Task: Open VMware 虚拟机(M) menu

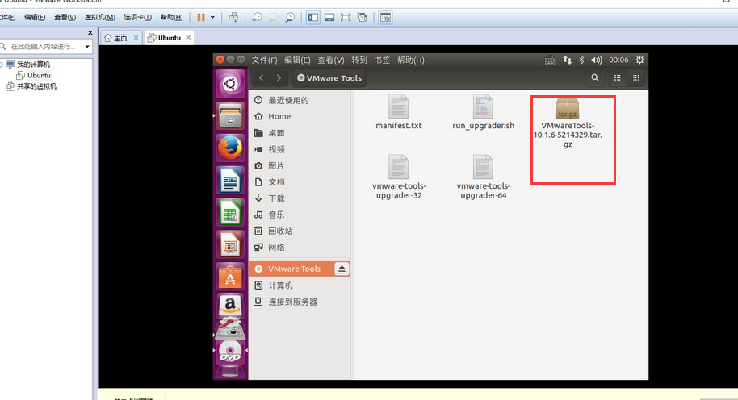Action: pos(100,18)
